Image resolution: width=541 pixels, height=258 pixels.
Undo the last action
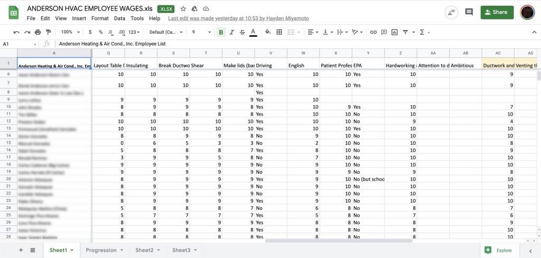click(16, 32)
